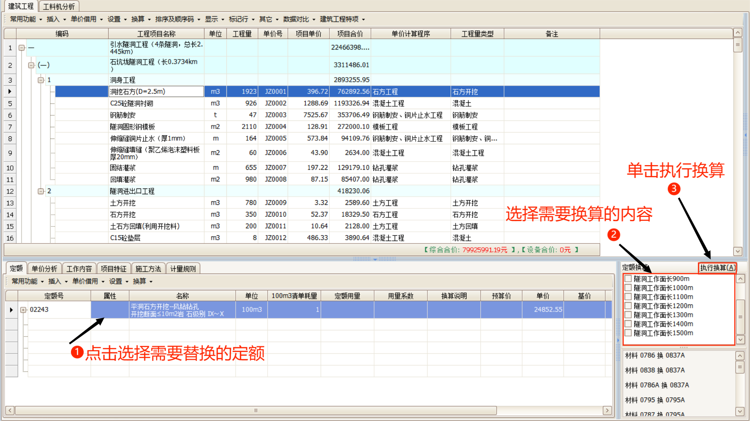Switch to the 工作内容 tab

coord(79,269)
